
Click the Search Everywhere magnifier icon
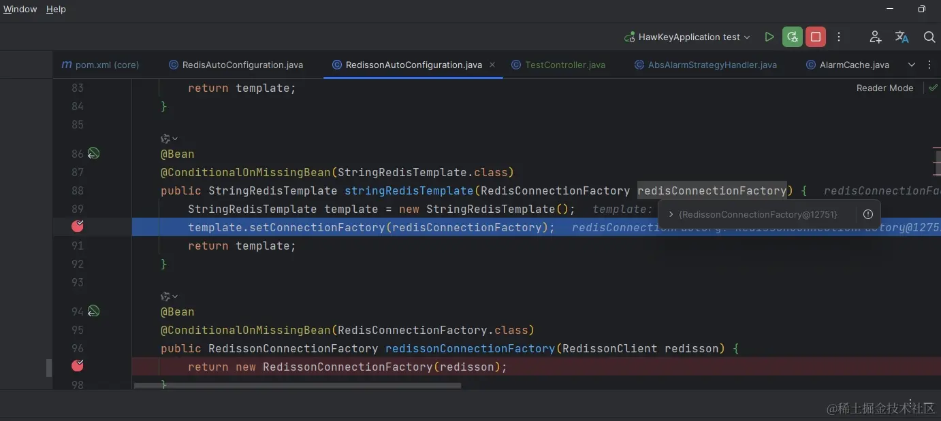click(x=929, y=37)
